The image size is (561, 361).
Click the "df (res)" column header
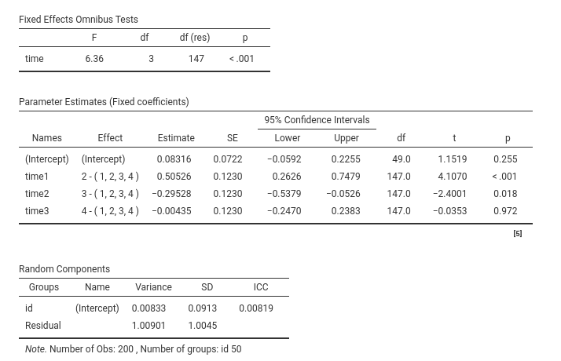pyautogui.click(x=195, y=38)
